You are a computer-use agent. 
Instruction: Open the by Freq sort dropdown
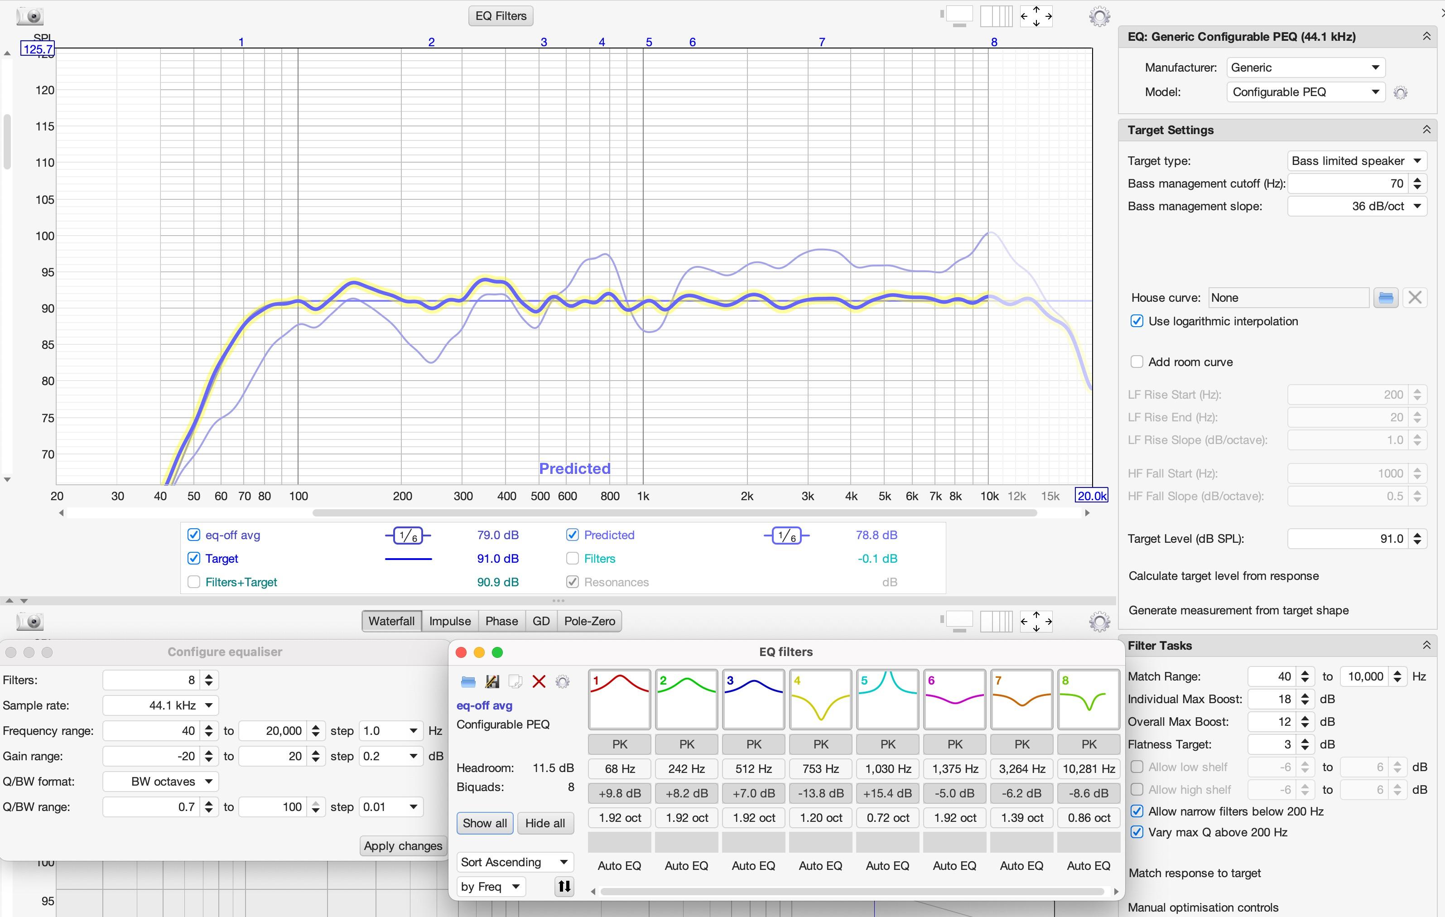pos(491,887)
